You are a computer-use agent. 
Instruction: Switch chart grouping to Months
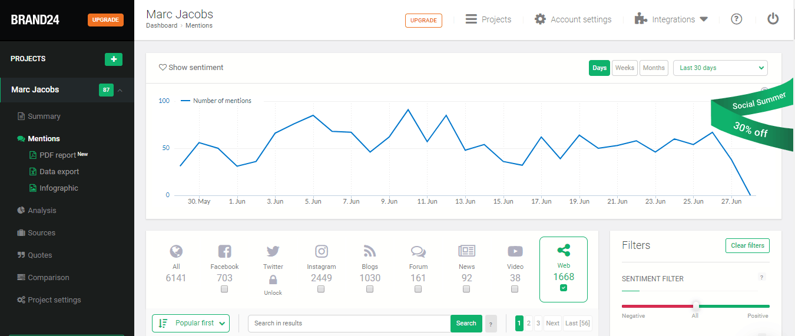pos(654,68)
